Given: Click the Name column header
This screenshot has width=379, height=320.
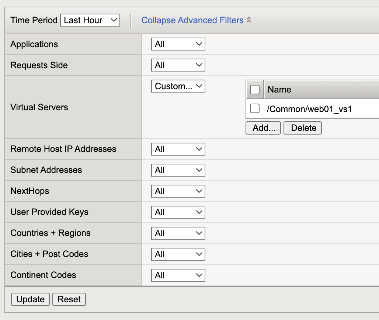Looking at the screenshot, I should click(279, 90).
